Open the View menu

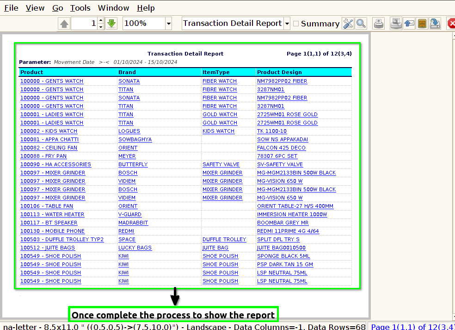(x=35, y=8)
